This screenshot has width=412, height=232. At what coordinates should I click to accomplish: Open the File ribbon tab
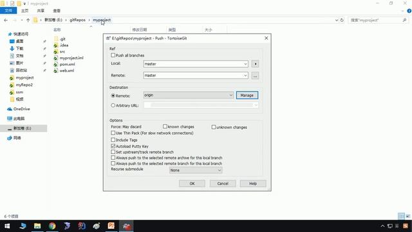coord(8,10)
